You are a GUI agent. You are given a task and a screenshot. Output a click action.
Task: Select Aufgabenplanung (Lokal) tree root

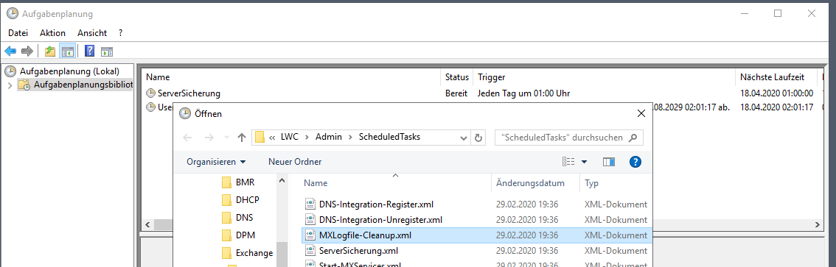point(69,71)
